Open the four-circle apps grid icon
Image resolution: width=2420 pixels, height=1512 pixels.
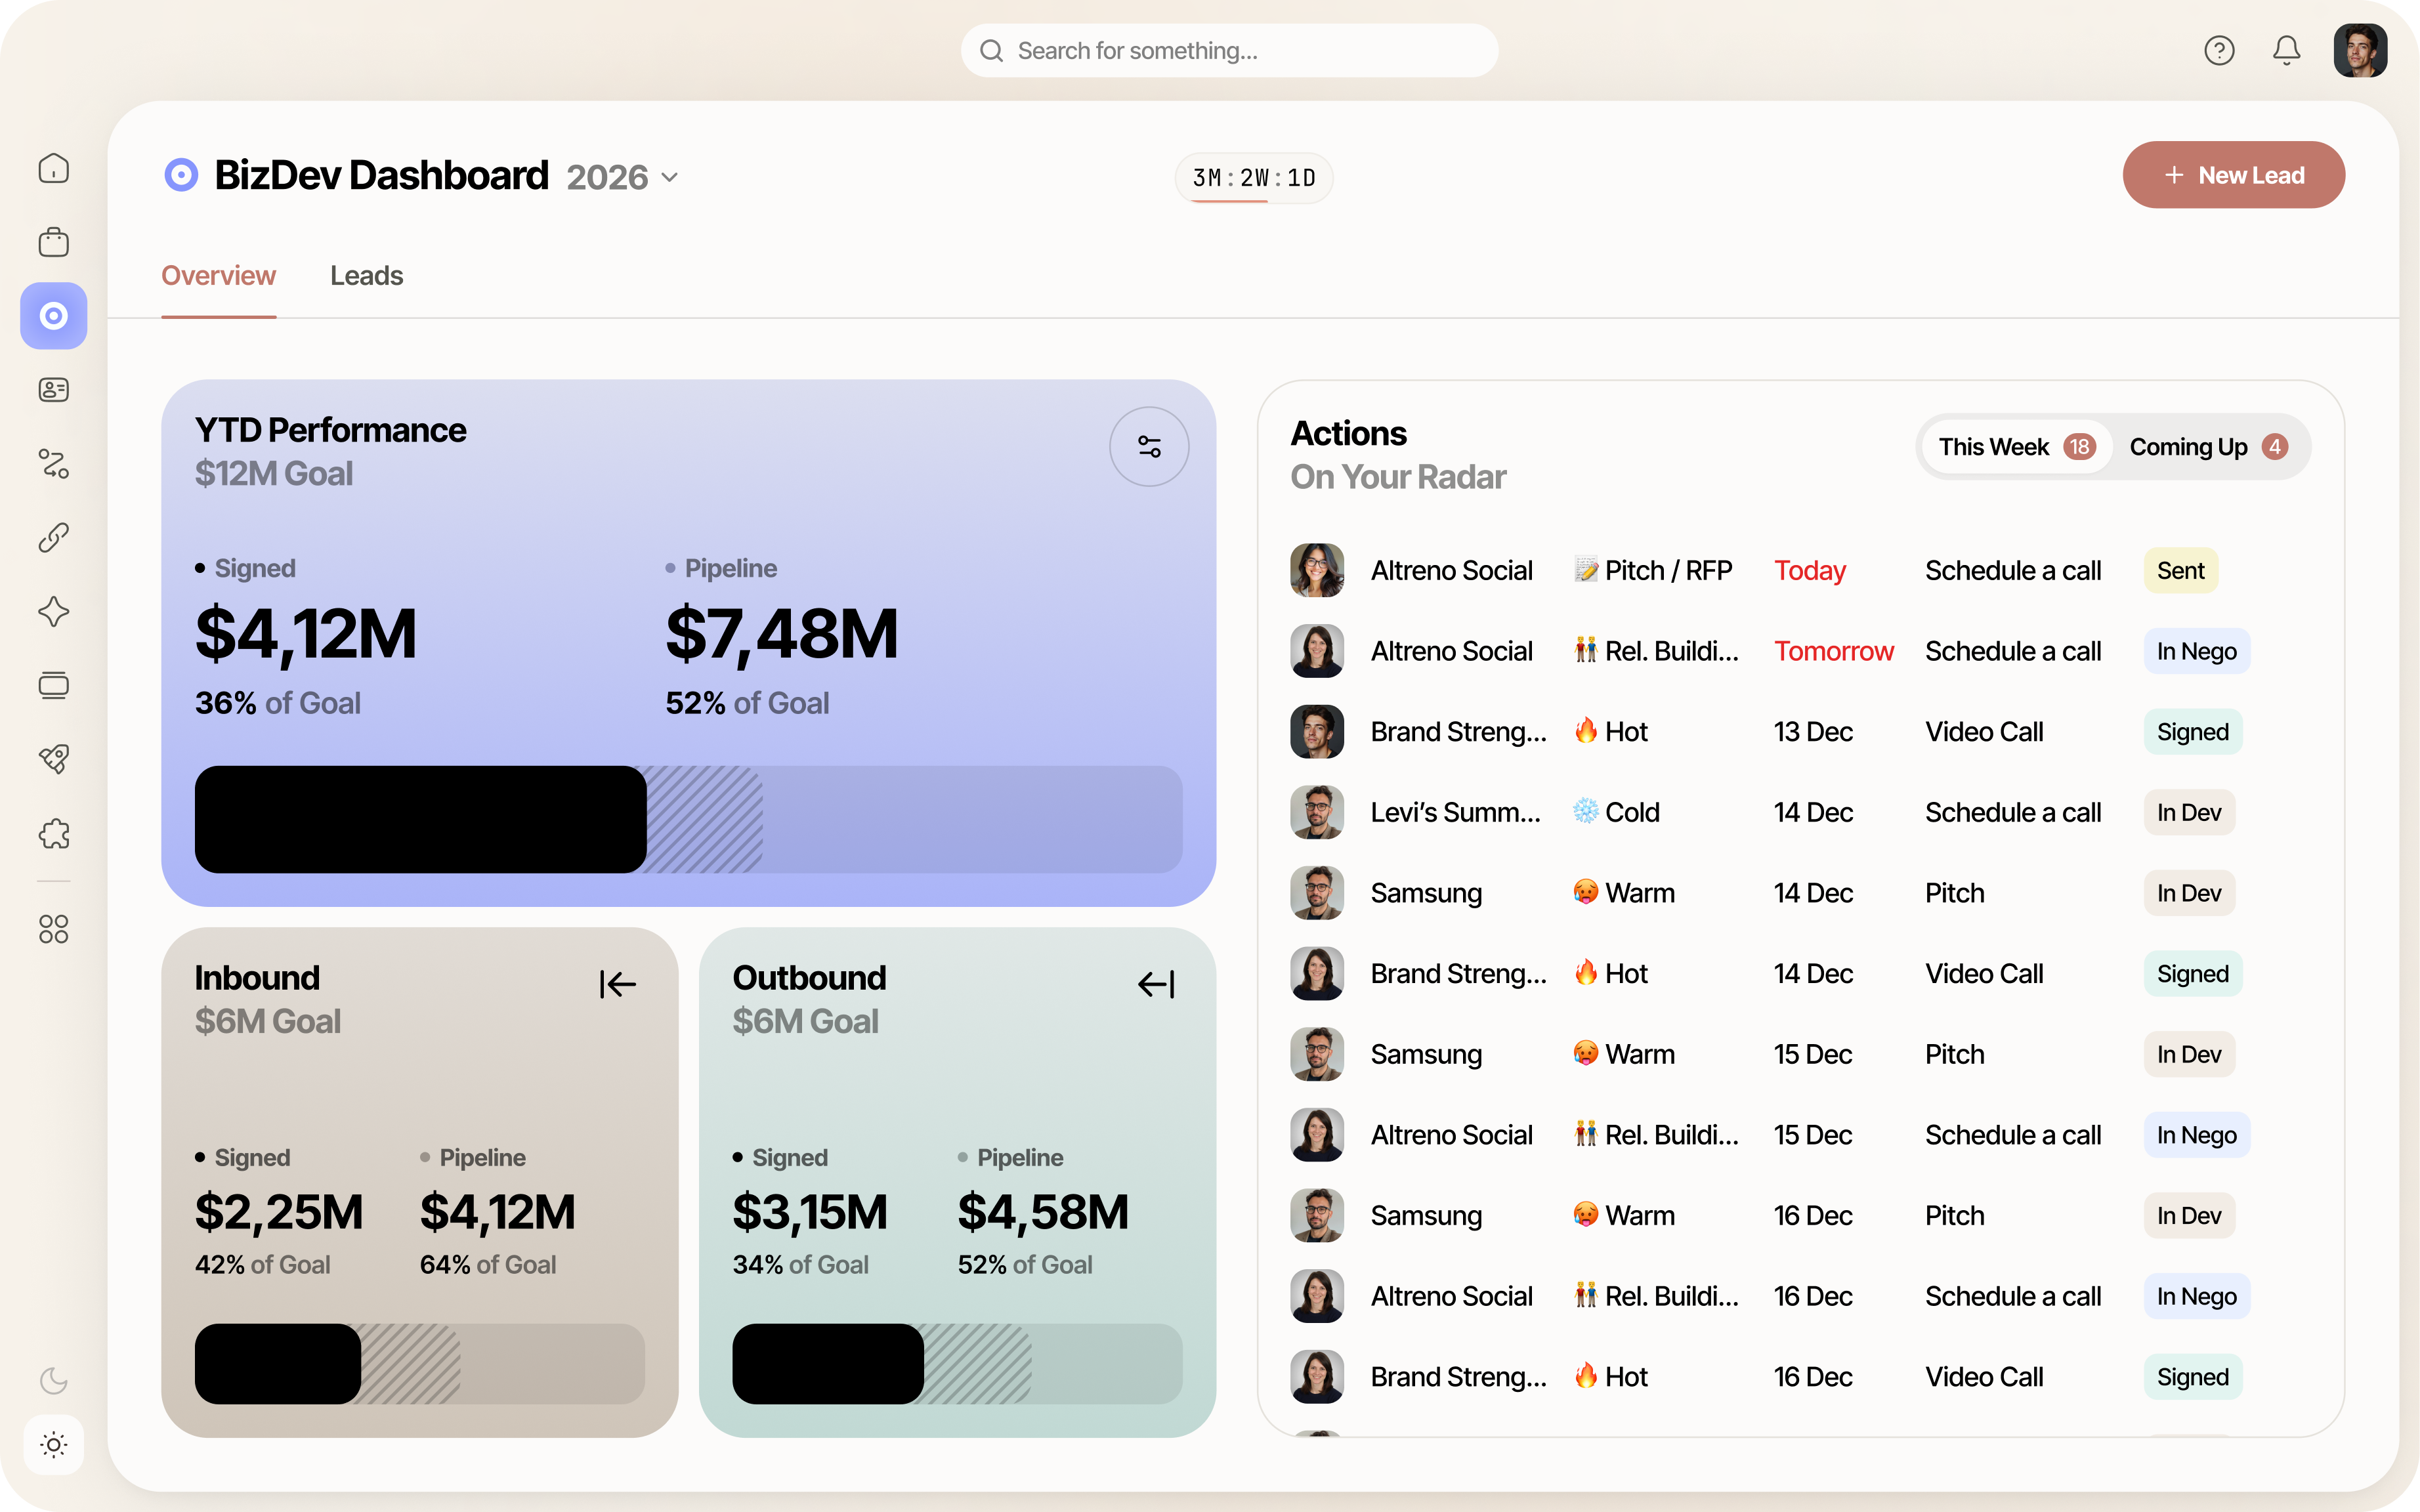[54, 930]
